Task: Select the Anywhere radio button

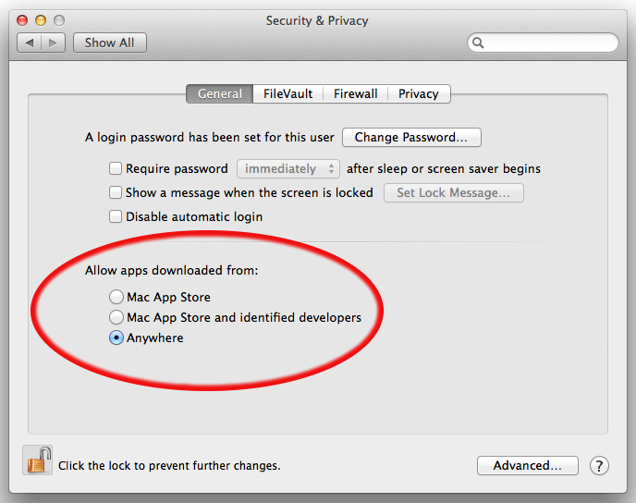Action: pos(116,337)
